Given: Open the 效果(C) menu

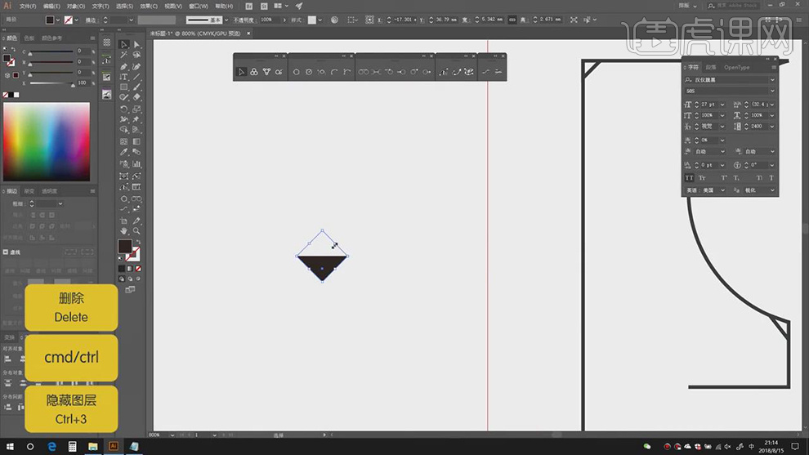Looking at the screenshot, I should pyautogui.click(x=148, y=6).
